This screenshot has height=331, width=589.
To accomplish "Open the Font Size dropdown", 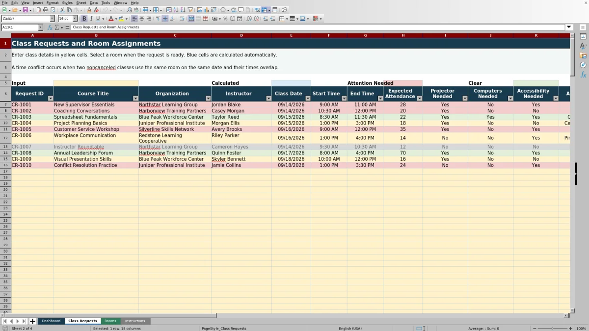I will [x=75, y=19].
